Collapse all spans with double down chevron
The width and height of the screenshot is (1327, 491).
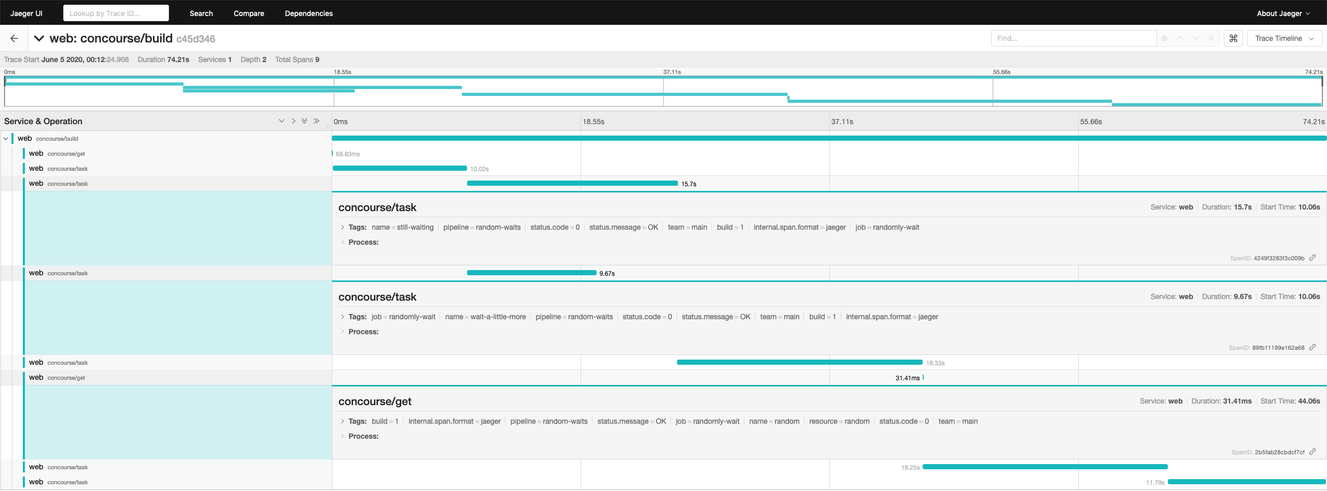pos(304,121)
